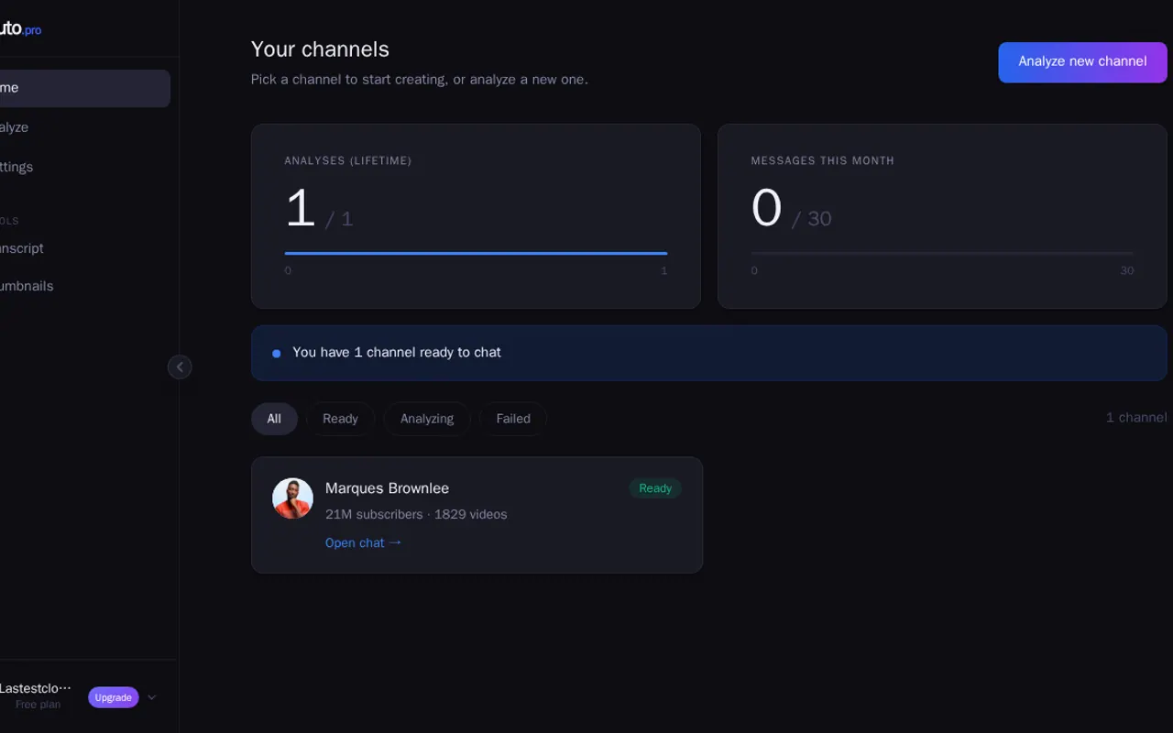The image size is (1173, 733).
Task: Click the Marques Brownlee channel name
Action: [387, 488]
